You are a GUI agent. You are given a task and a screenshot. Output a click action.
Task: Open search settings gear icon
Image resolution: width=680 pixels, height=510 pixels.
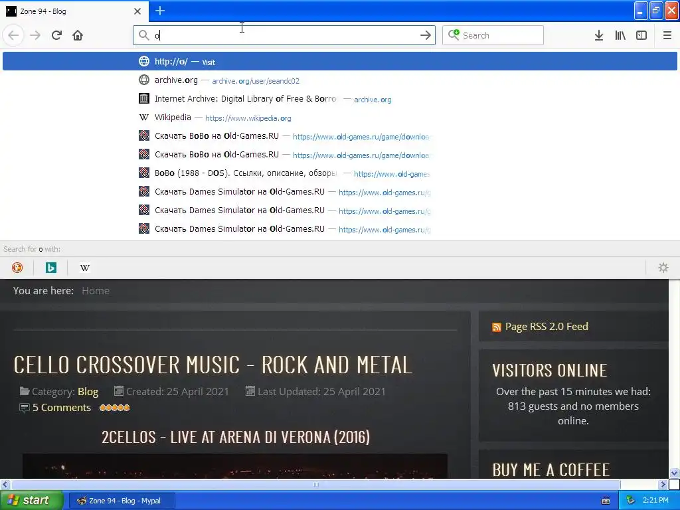(x=663, y=268)
